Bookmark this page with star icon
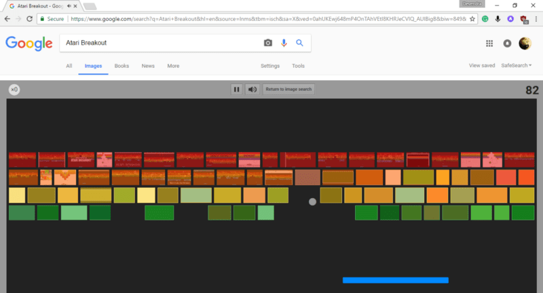The image size is (543, 293). (472, 19)
